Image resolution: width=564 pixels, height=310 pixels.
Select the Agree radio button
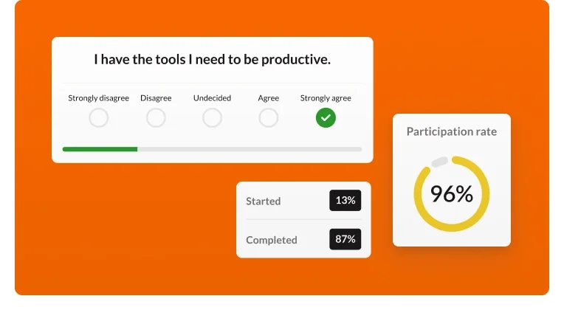click(x=269, y=117)
